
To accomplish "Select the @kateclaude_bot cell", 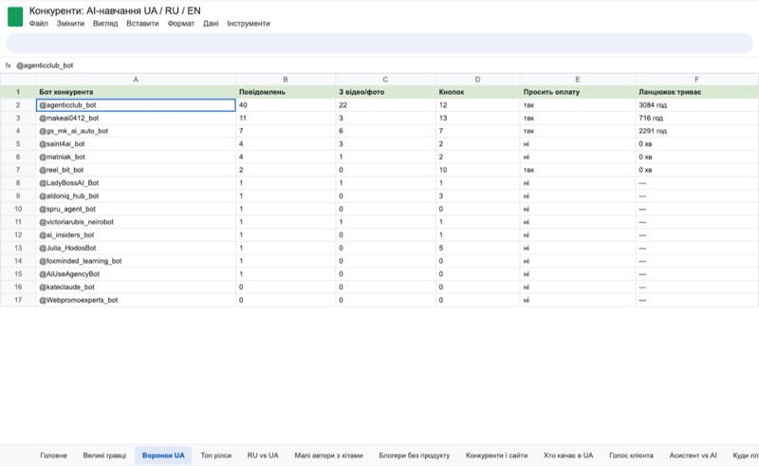I will 136,287.
